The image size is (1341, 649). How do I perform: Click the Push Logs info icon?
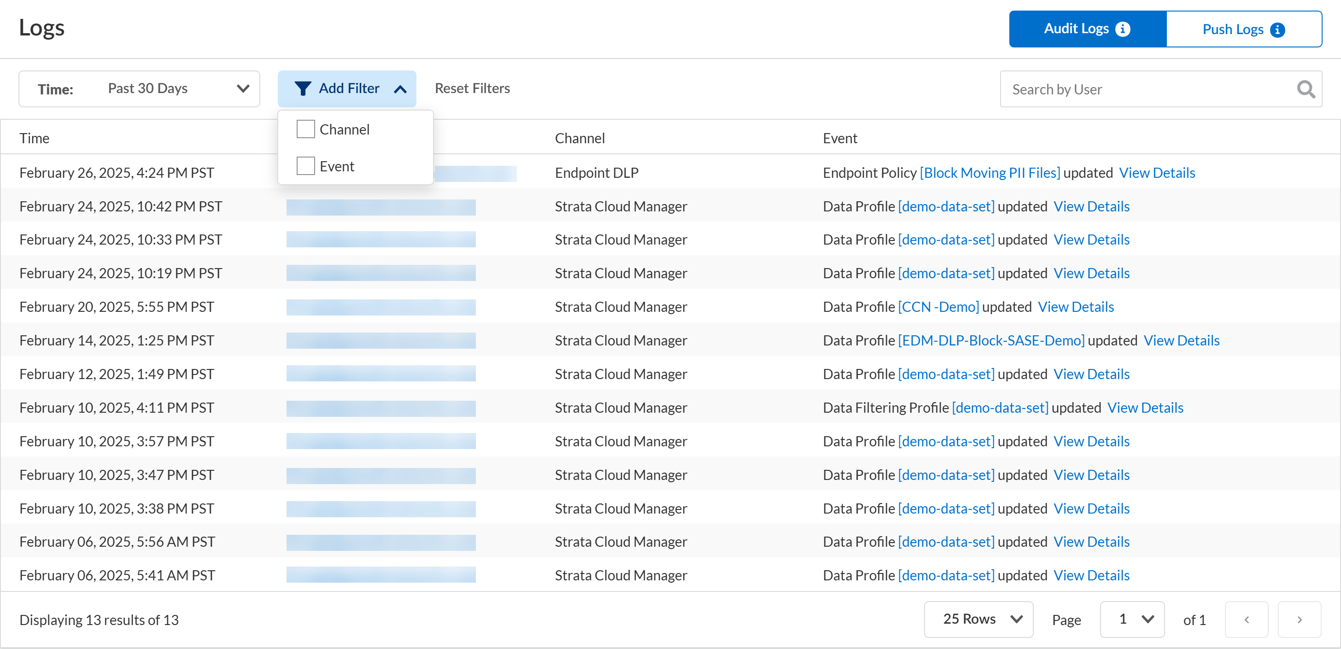click(x=1277, y=30)
